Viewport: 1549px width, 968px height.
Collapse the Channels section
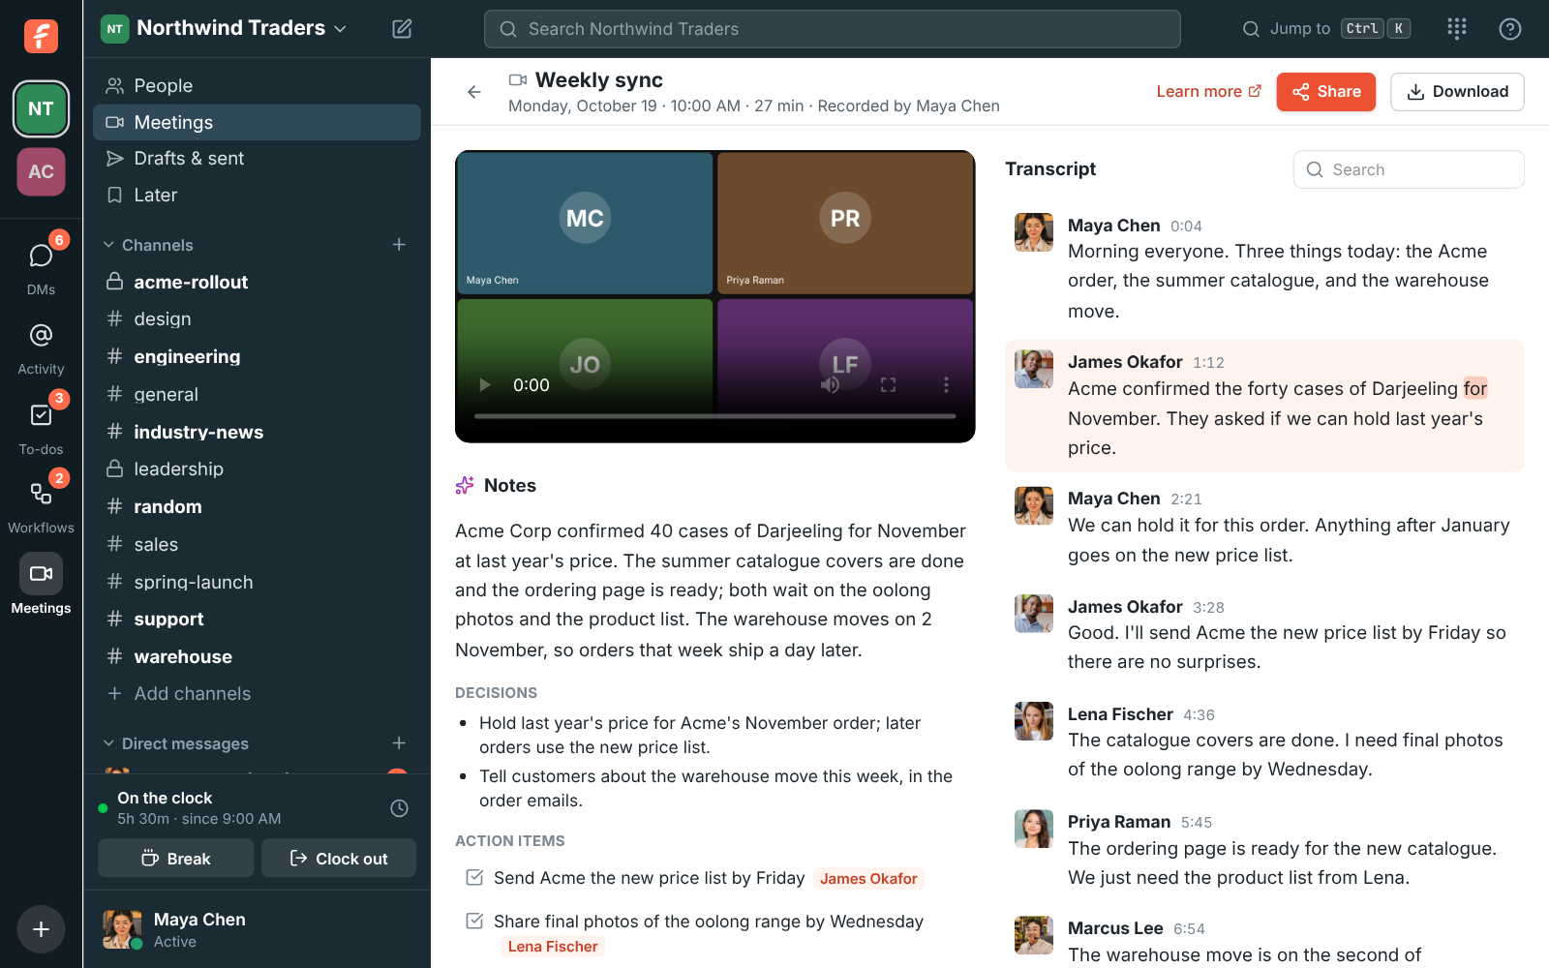[148, 245]
